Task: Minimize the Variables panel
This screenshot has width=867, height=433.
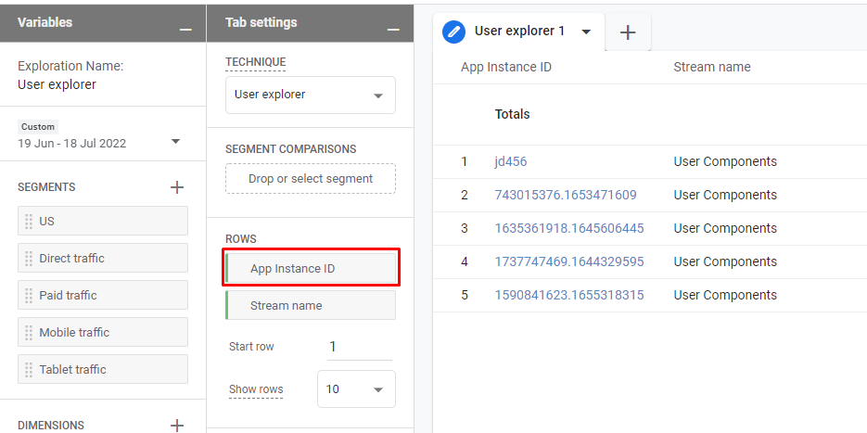Action: coord(185,30)
